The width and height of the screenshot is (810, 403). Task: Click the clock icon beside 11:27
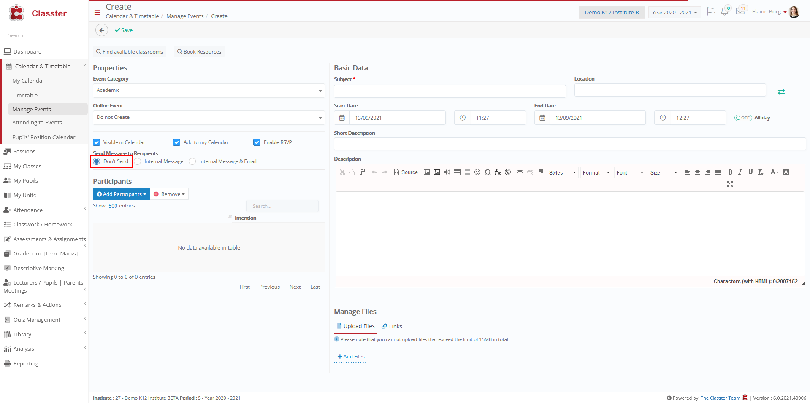pyautogui.click(x=463, y=118)
